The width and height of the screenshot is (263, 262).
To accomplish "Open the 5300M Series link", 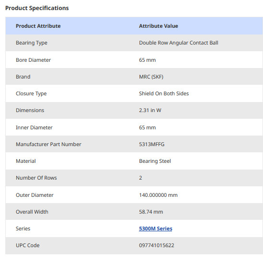I will (156, 228).
